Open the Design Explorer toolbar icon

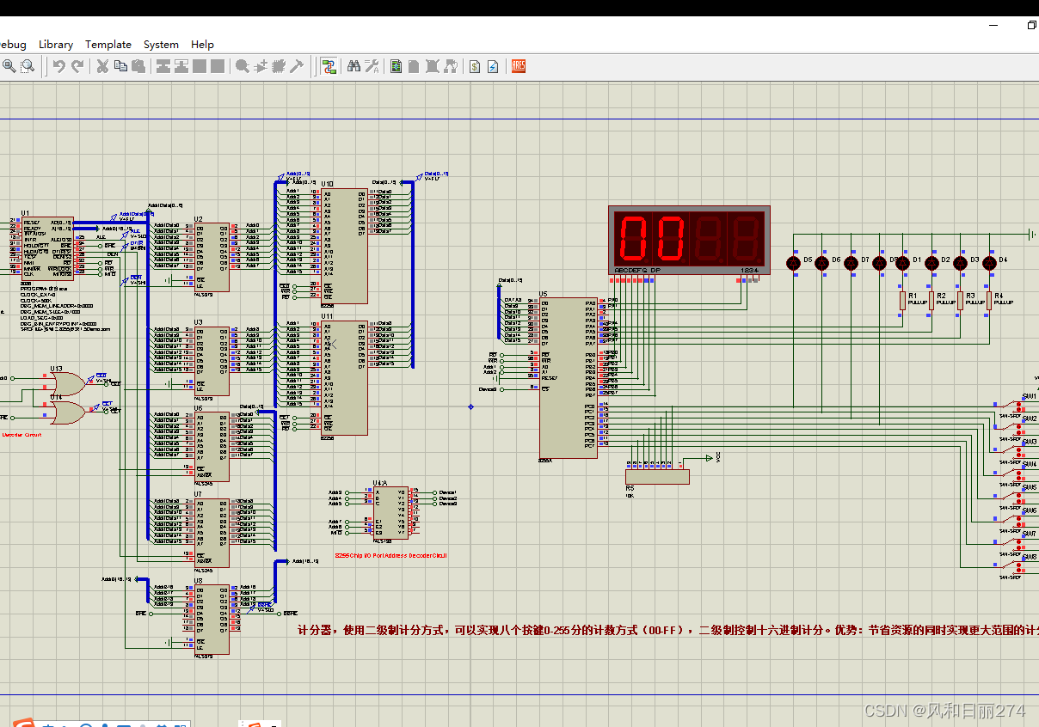point(397,66)
